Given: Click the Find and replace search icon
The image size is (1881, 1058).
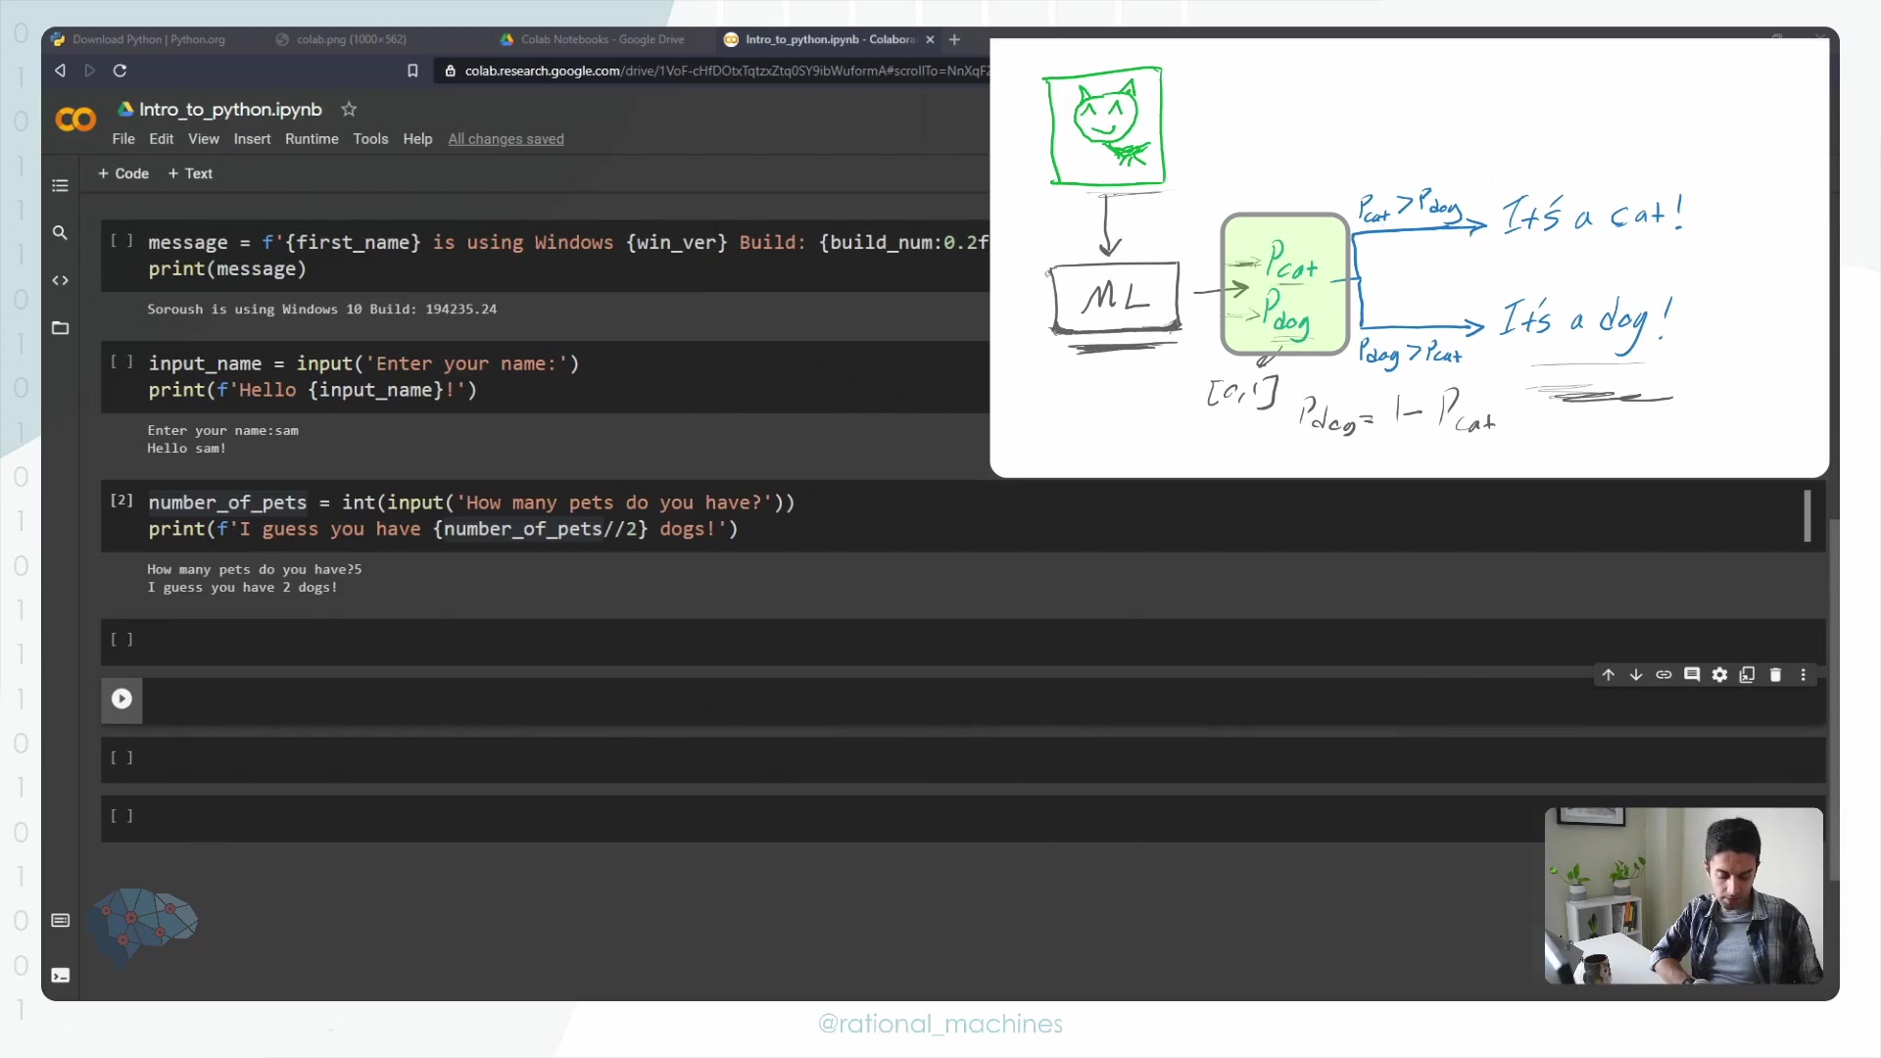Looking at the screenshot, I should [60, 233].
